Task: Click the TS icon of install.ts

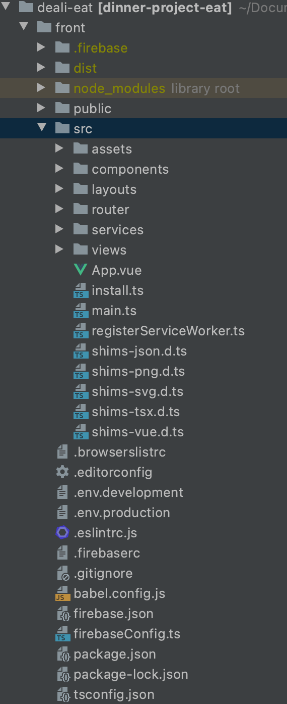Action: pyautogui.click(x=80, y=291)
